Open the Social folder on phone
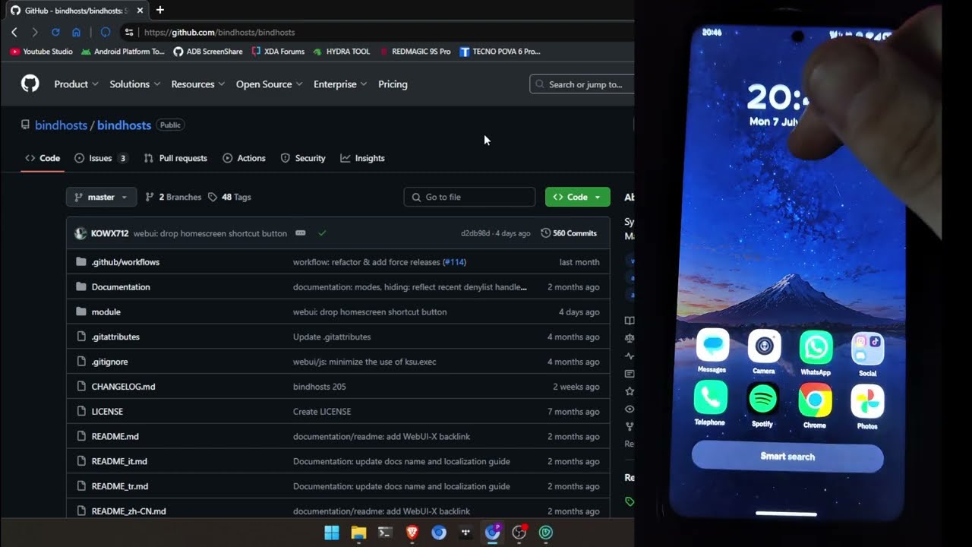The width and height of the screenshot is (972, 547). point(867,349)
